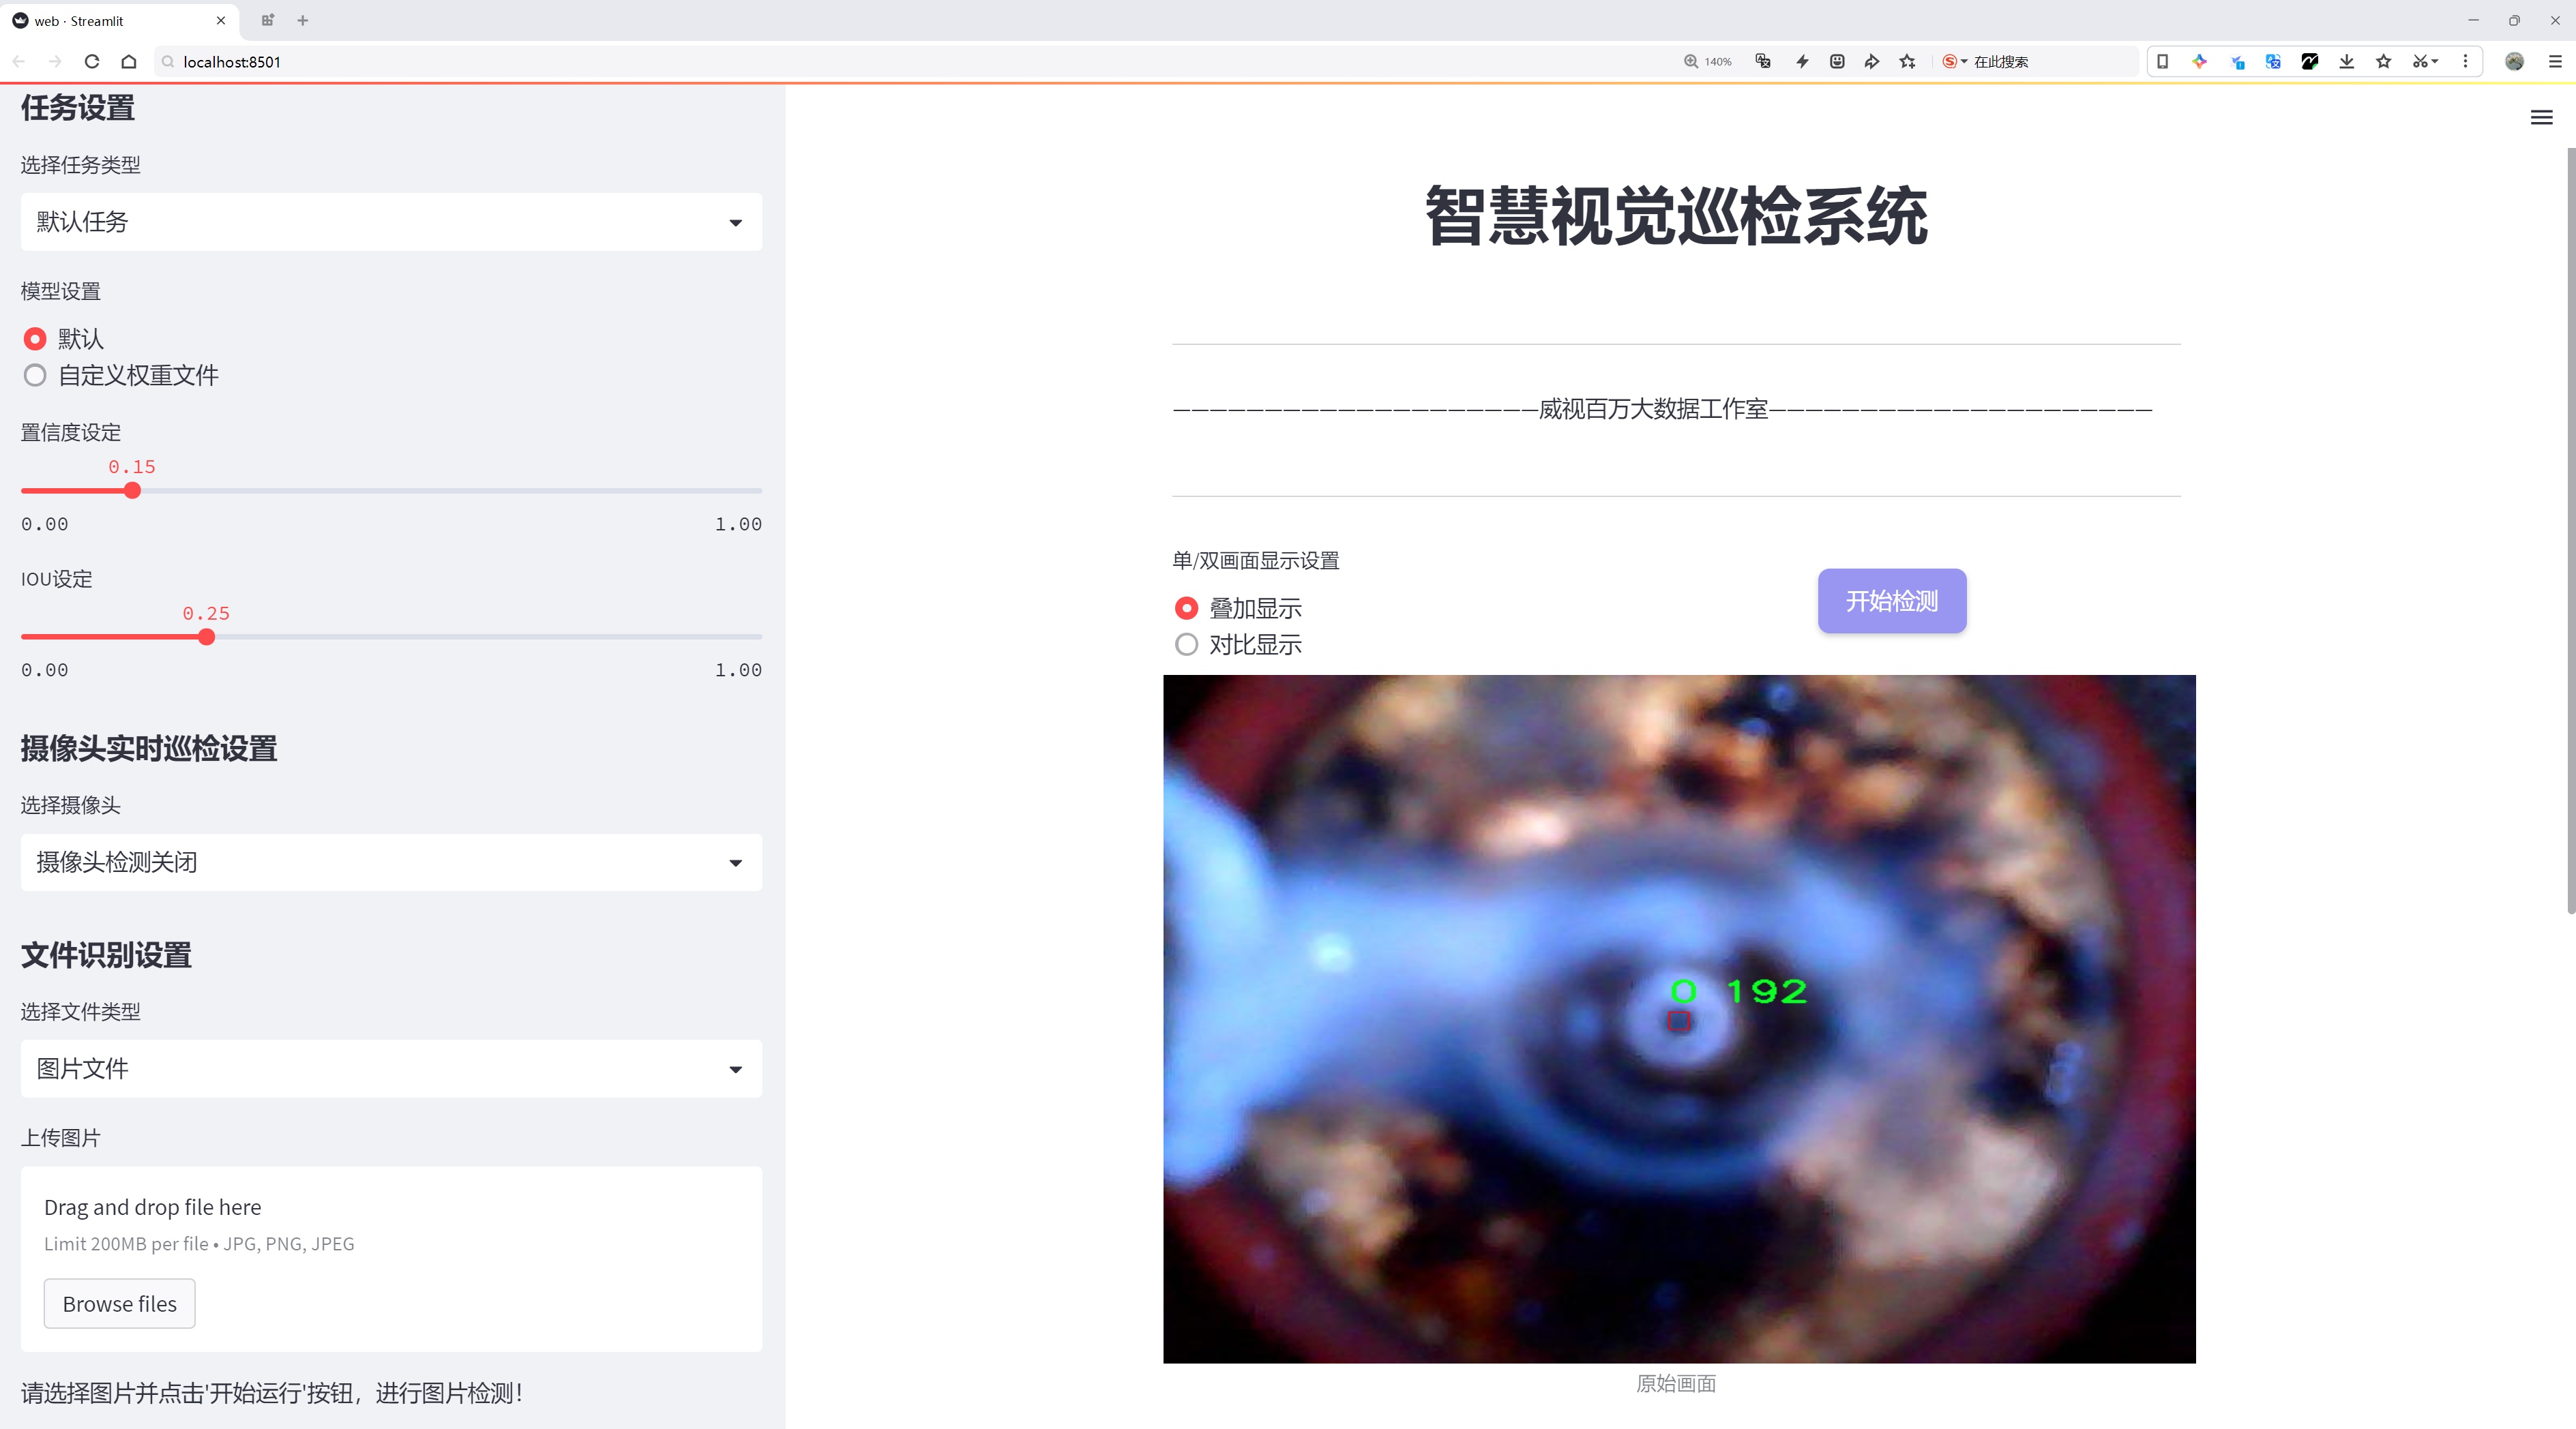The width and height of the screenshot is (2576, 1429).
Task: Open the extensions three-dot menu
Action: click(x=2465, y=61)
